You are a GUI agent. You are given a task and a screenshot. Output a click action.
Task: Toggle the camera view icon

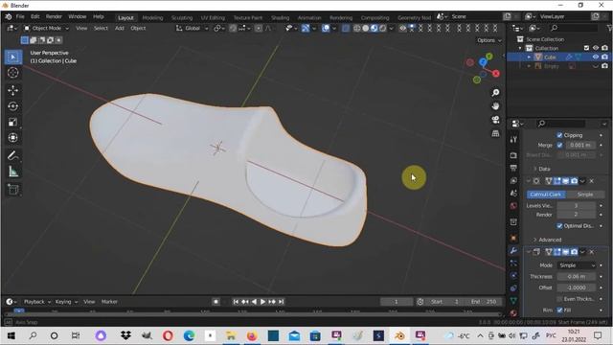(495, 120)
